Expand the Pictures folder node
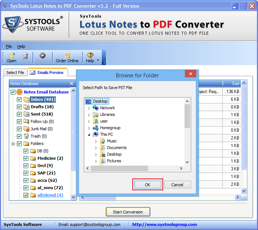The height and width of the screenshot is (230, 258). [96, 161]
